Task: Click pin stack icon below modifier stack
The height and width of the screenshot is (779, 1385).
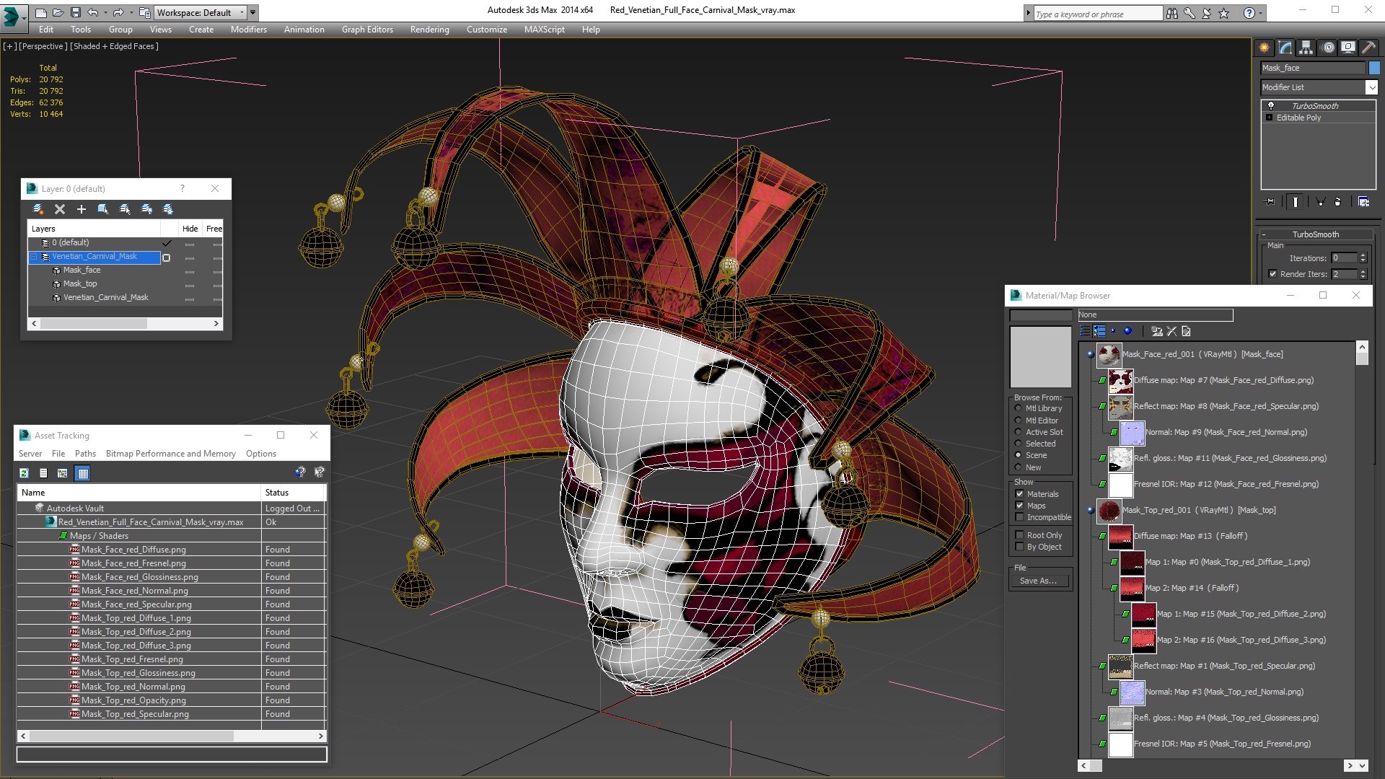Action: [1270, 202]
